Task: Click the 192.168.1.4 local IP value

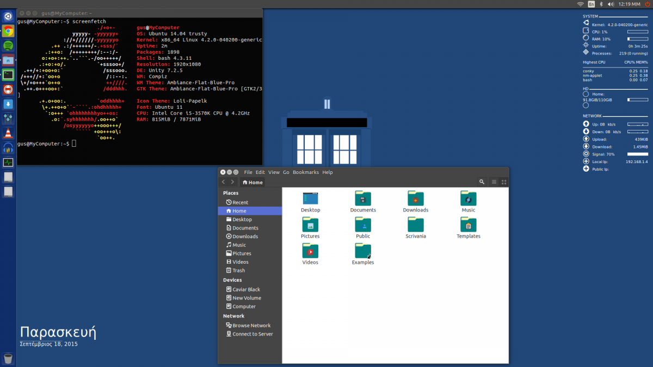Action: 637,161
